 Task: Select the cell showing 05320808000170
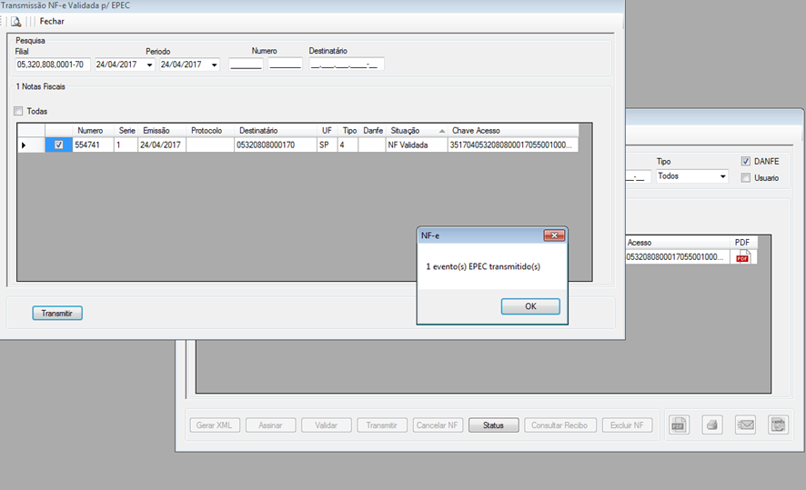276,145
